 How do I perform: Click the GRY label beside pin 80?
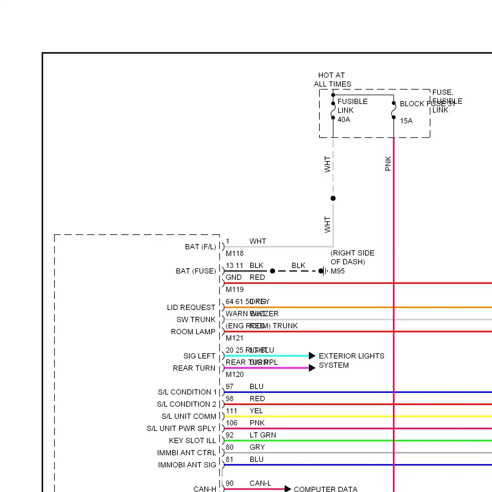click(x=257, y=447)
